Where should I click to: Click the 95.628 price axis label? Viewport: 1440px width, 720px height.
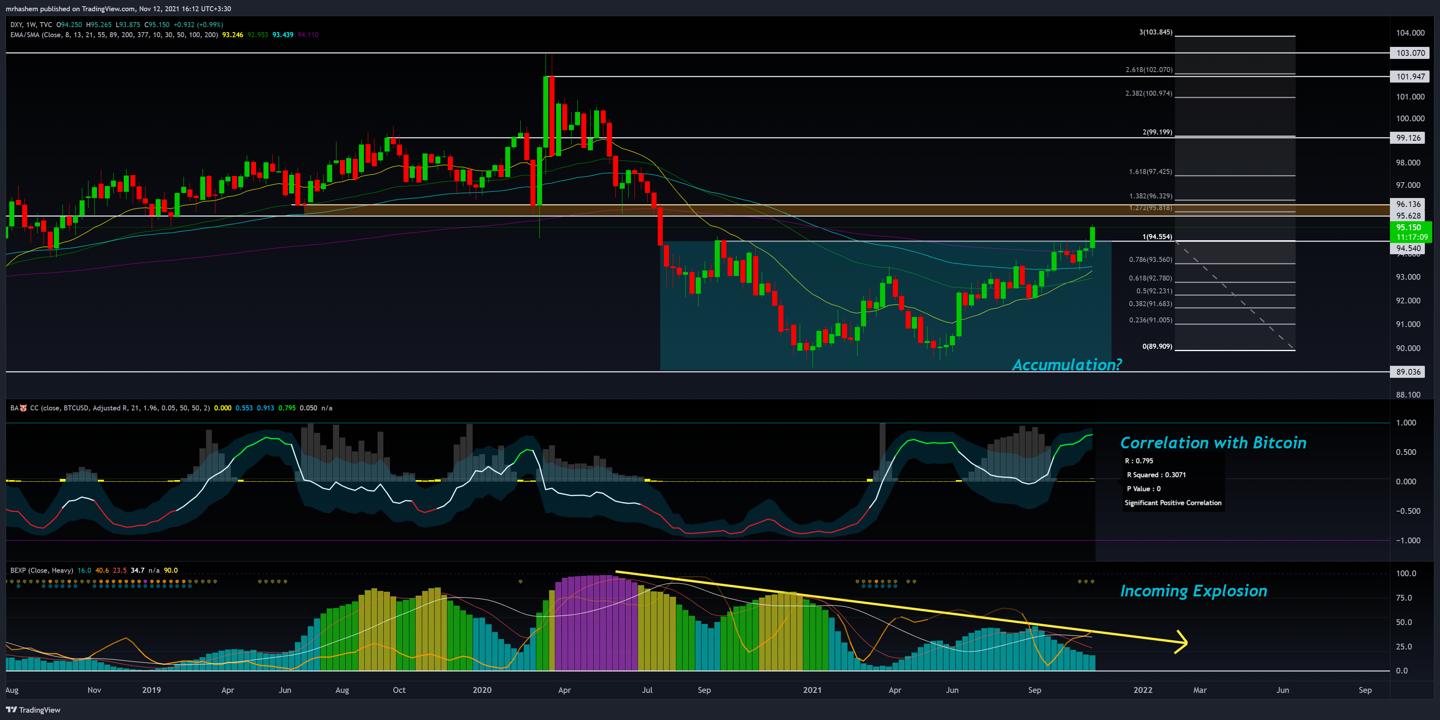[1407, 216]
